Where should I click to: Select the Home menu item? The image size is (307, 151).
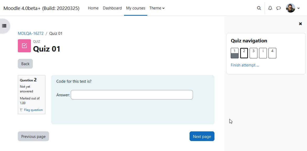[x=93, y=8]
